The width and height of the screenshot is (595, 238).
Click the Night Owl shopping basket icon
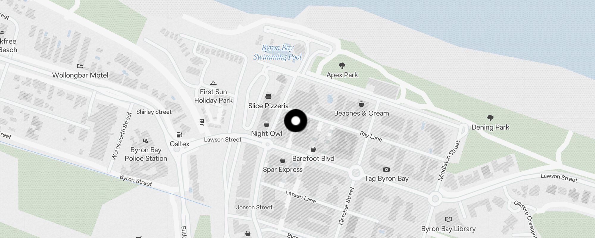[267, 124]
